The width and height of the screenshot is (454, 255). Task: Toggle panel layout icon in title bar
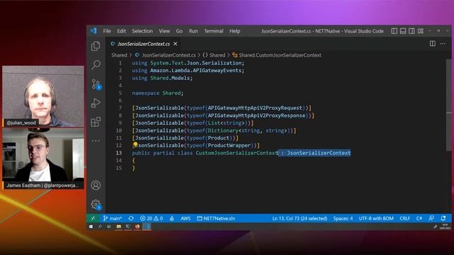pyautogui.click(x=403, y=31)
